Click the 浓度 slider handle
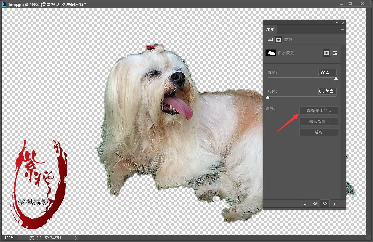 point(336,79)
